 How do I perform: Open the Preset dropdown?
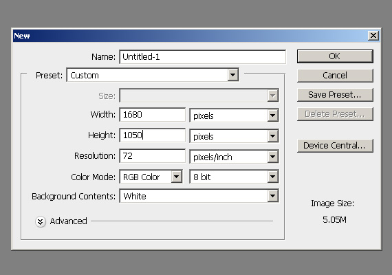pyautogui.click(x=153, y=75)
